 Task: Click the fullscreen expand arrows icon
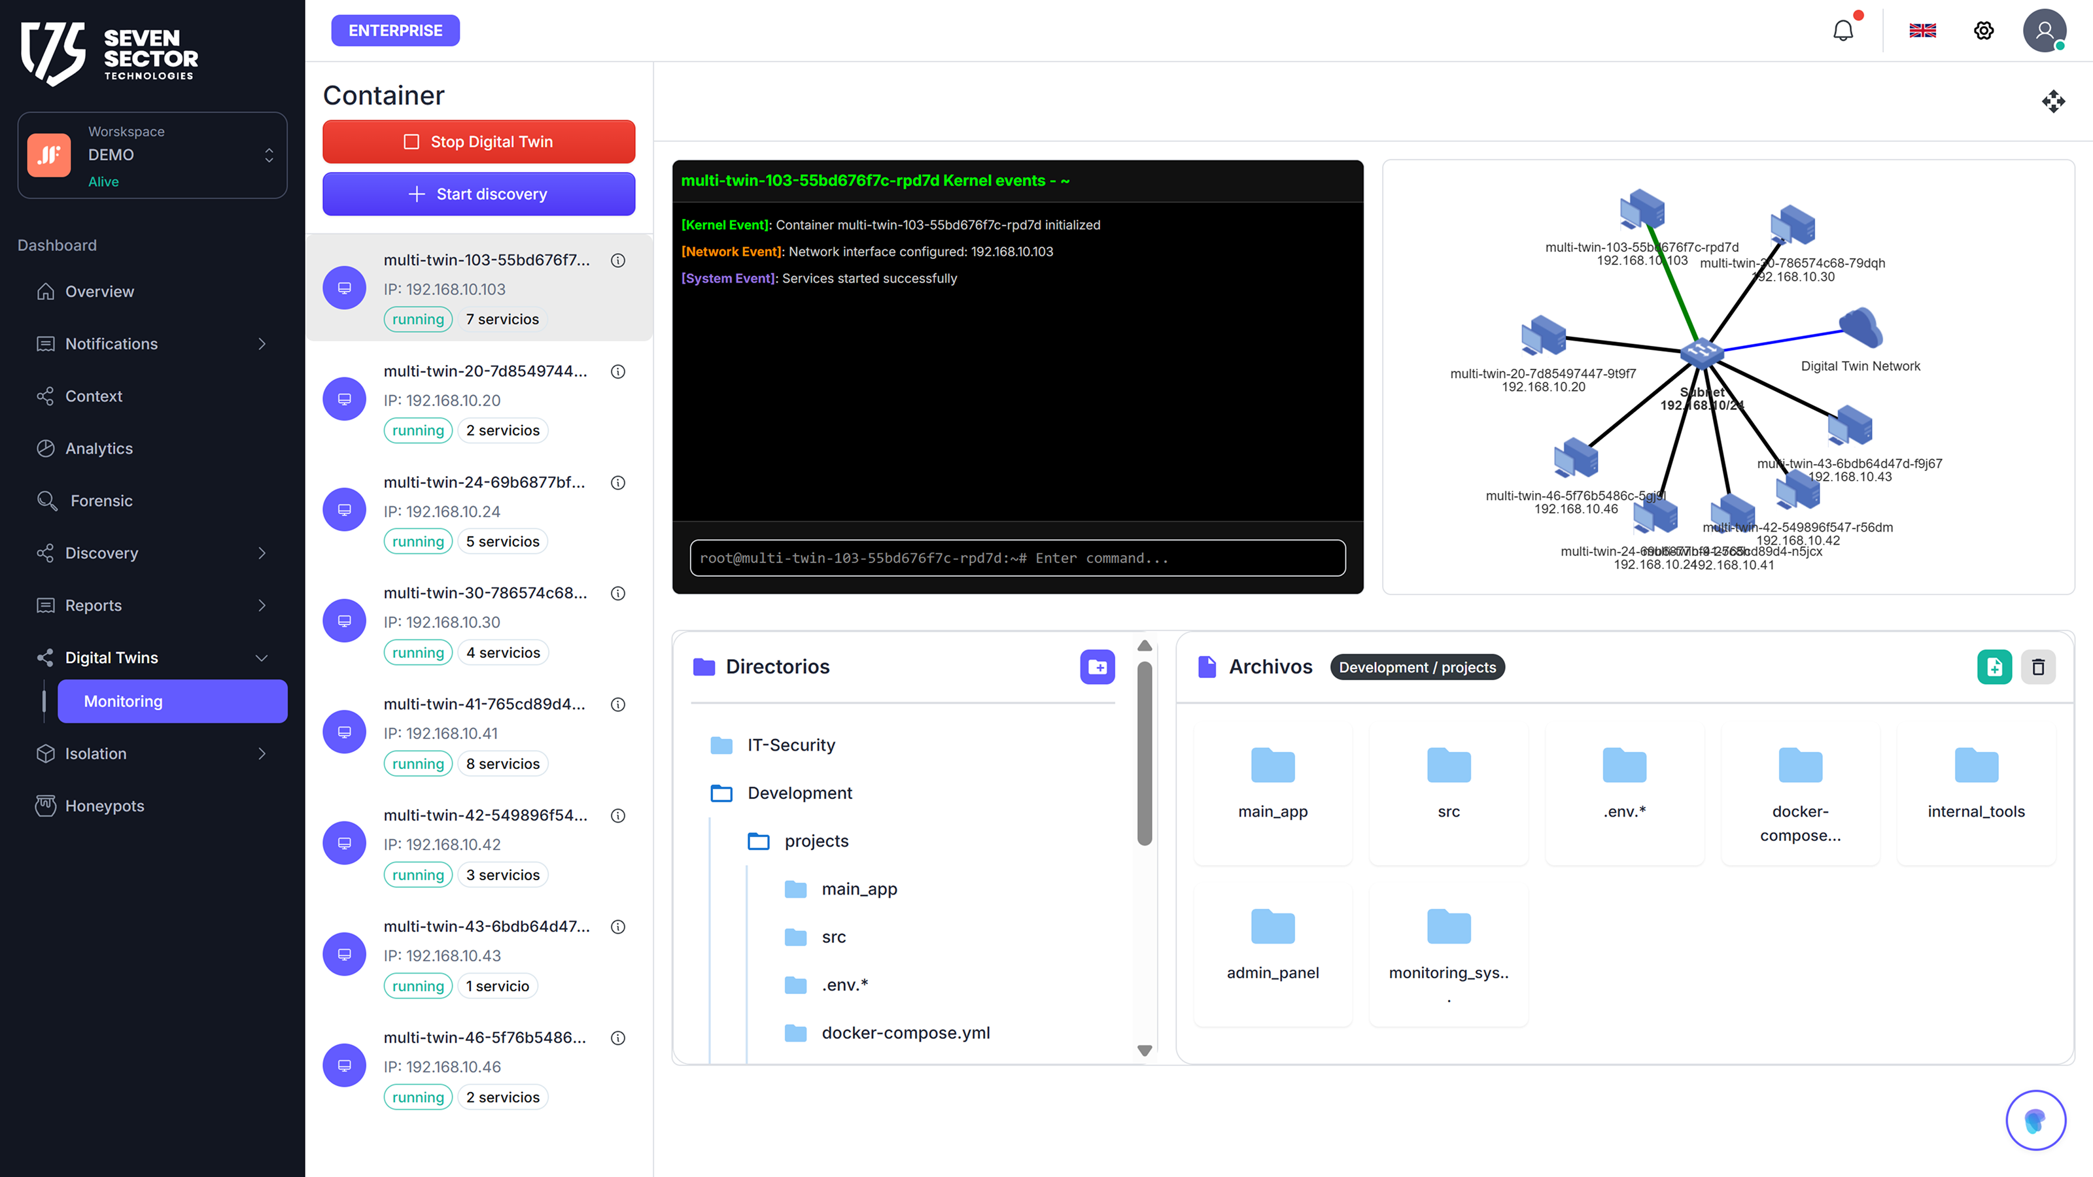pos(2053,101)
